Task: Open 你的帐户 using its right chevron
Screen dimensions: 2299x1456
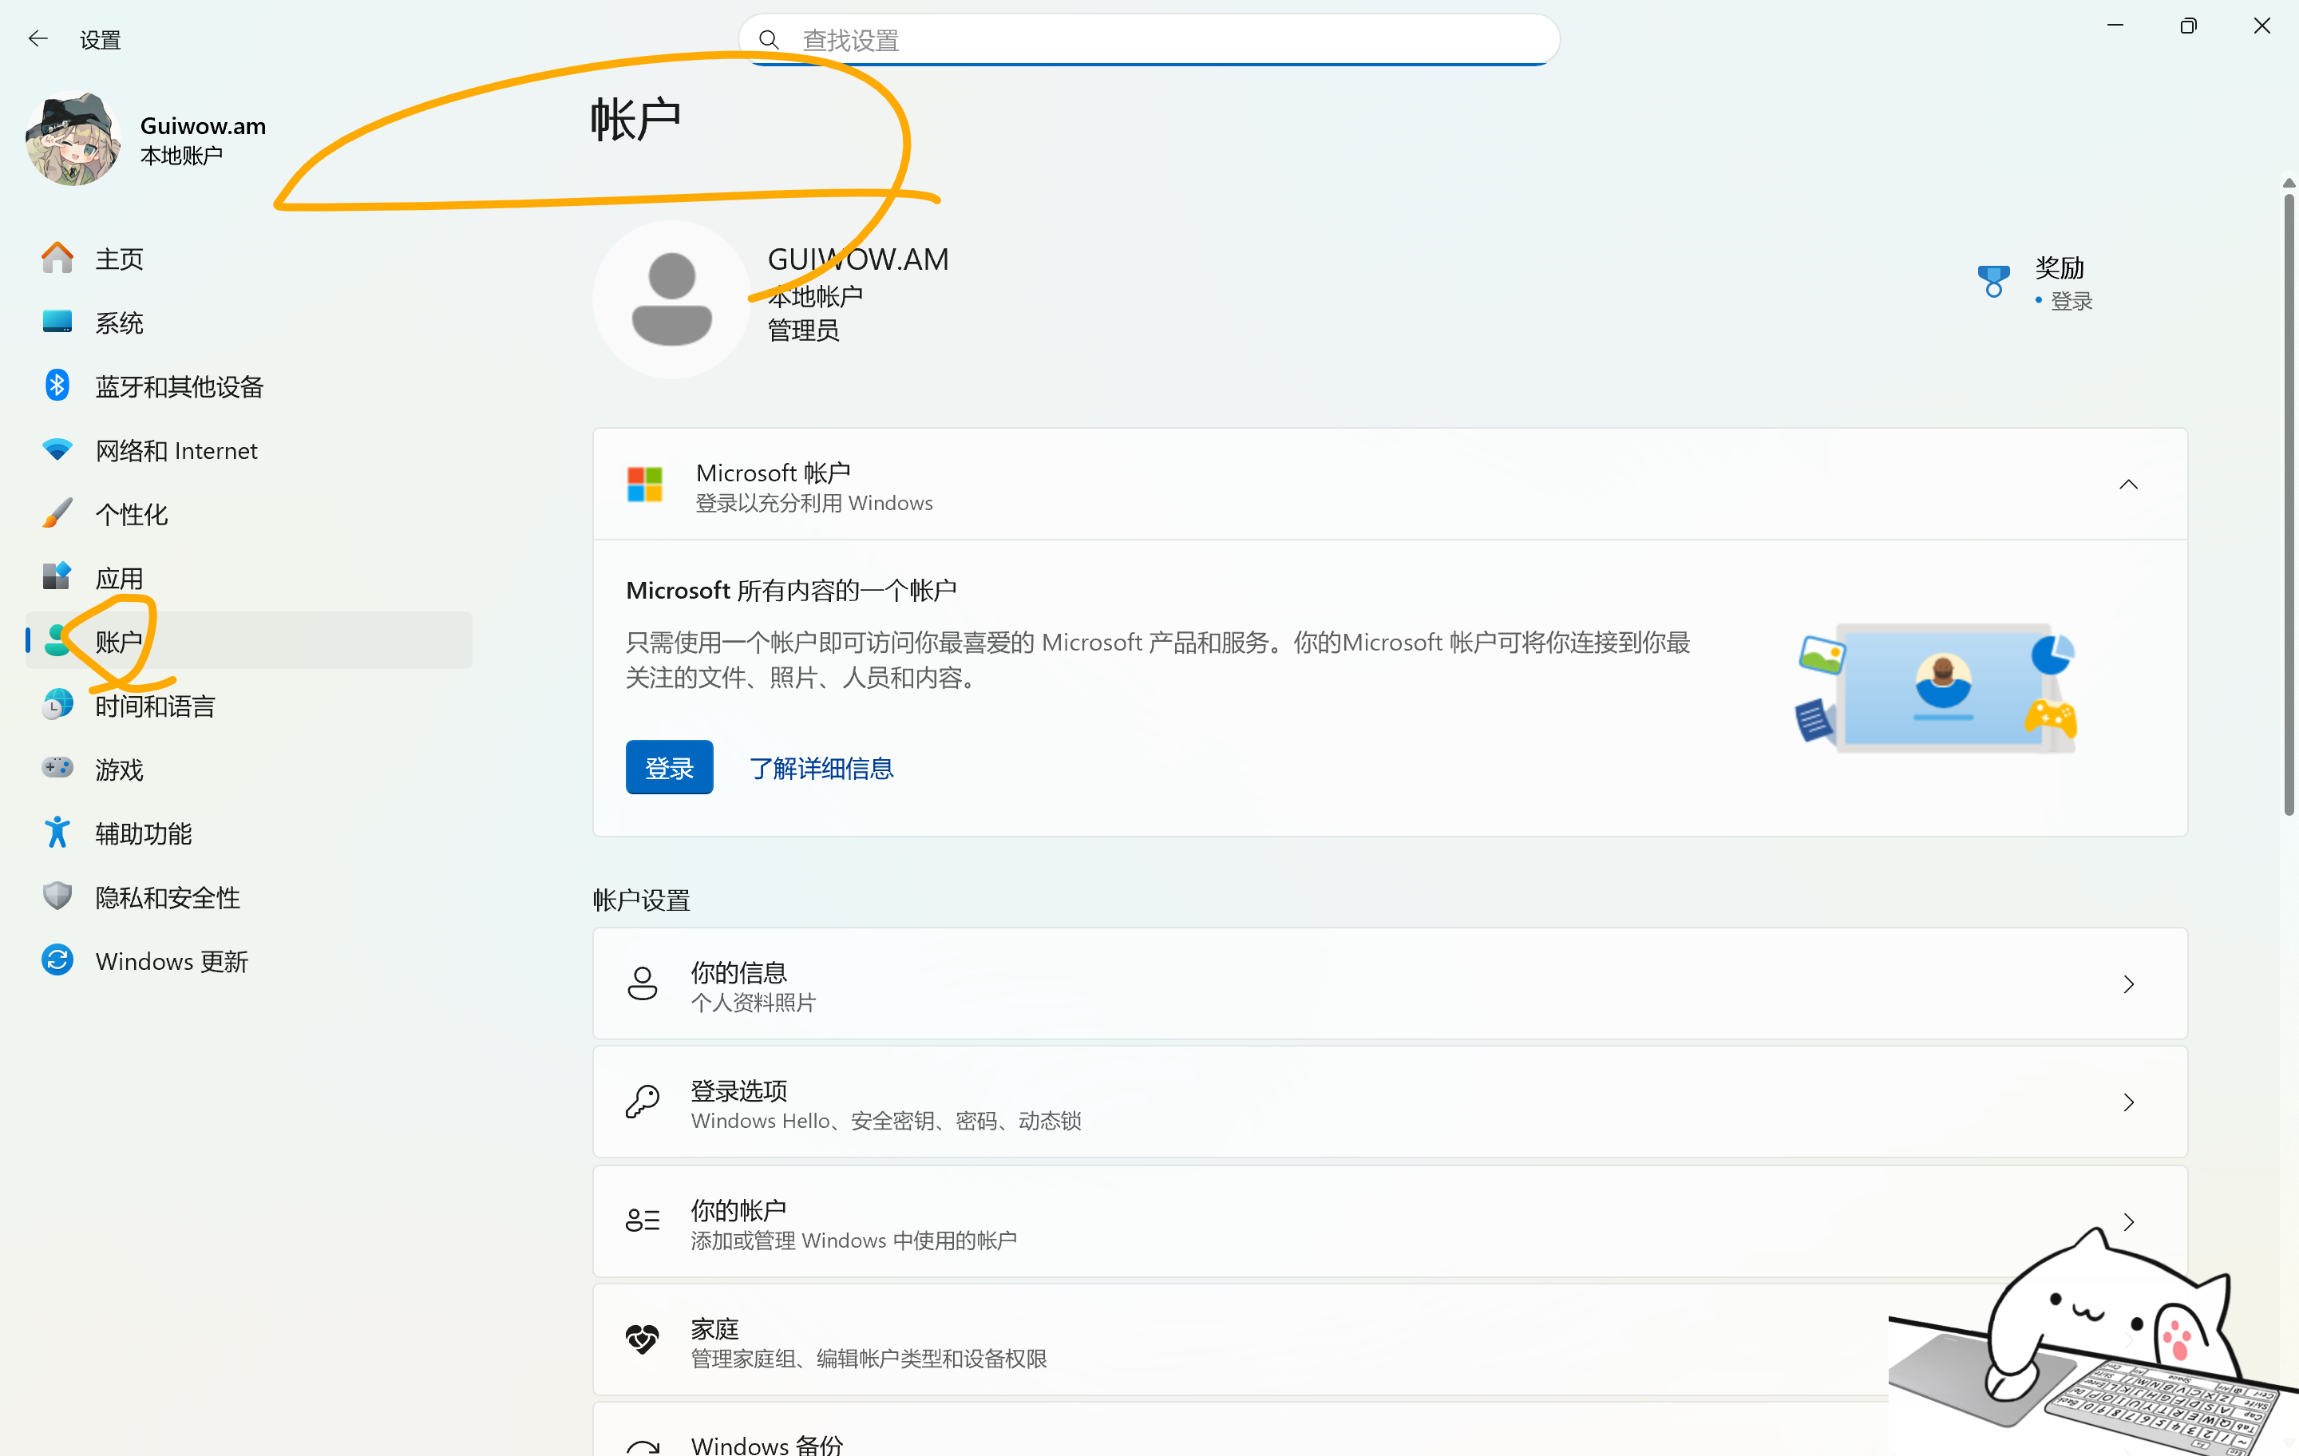Action: [x=2128, y=1222]
